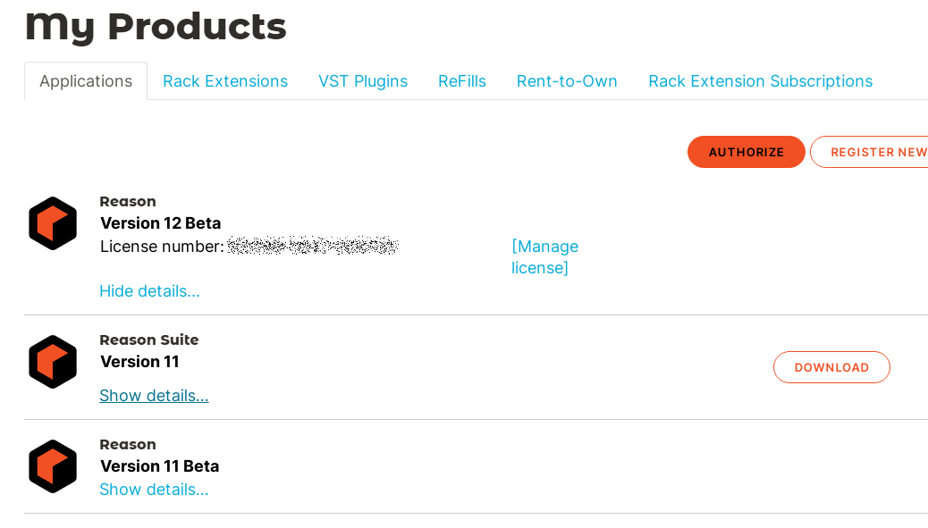Click the Reason Suite Version 11 logo icon
The image size is (928, 528).
[x=53, y=362]
